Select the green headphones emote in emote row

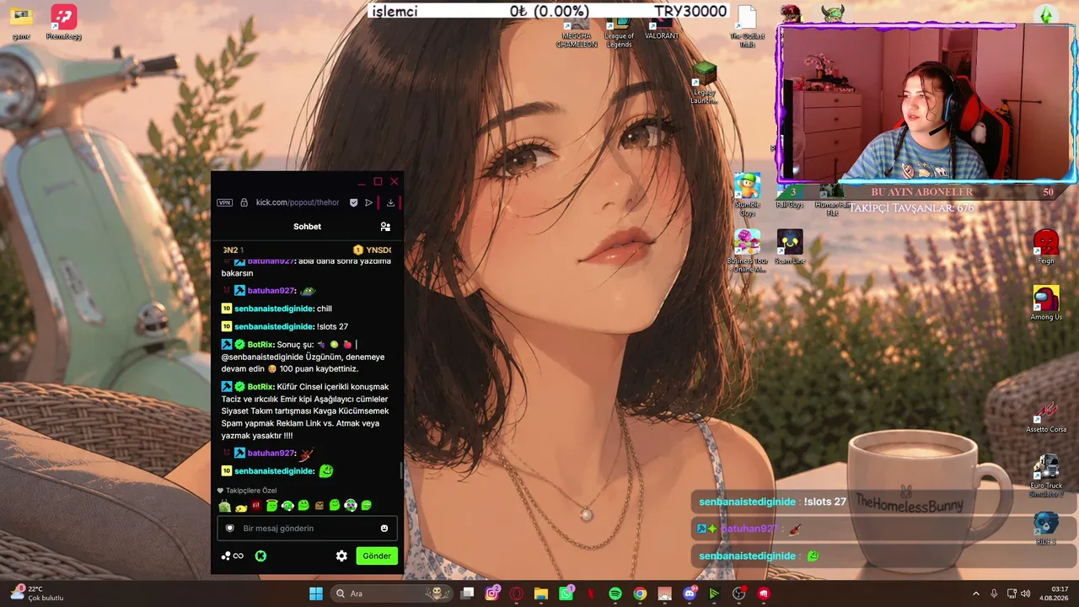287,506
